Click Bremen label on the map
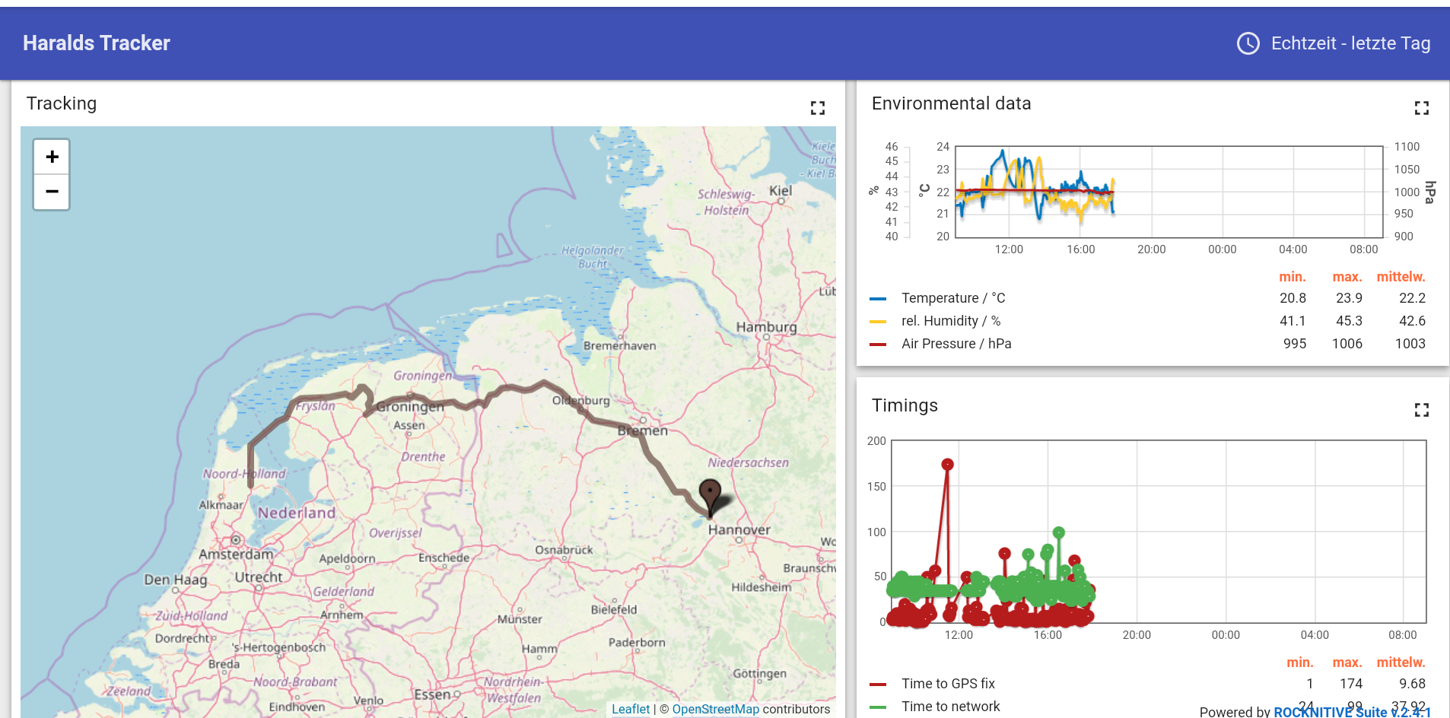Image resolution: width=1450 pixels, height=718 pixels. click(643, 430)
